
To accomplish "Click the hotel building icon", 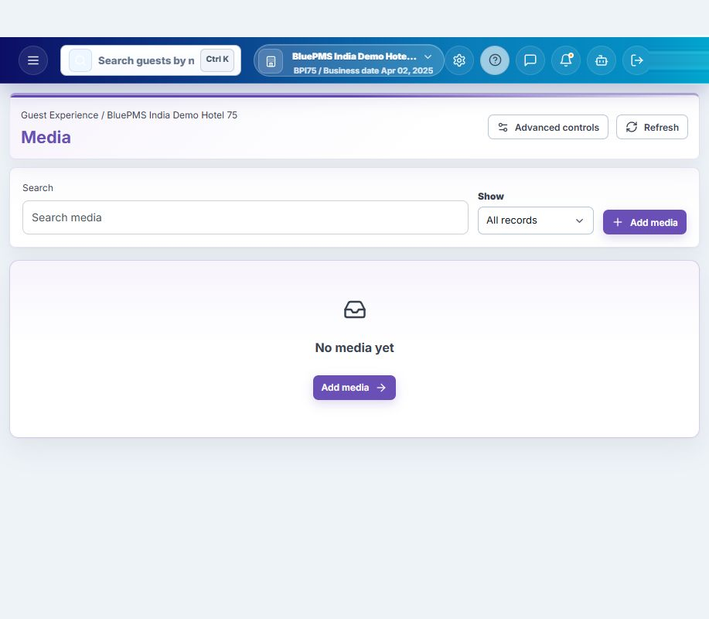I will [271, 61].
